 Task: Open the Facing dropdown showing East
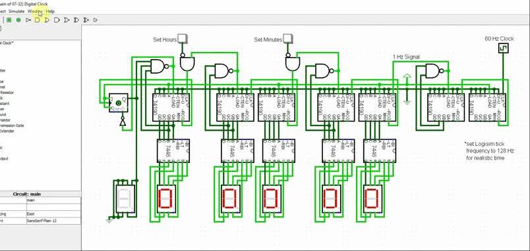53,214
